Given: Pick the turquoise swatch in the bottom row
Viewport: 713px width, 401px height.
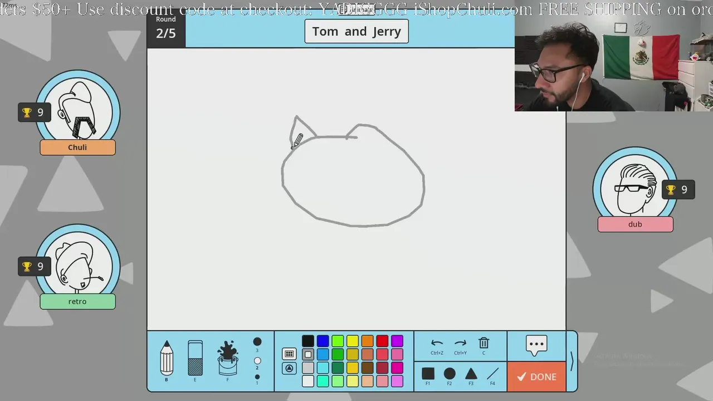Looking at the screenshot, I should [323, 381].
